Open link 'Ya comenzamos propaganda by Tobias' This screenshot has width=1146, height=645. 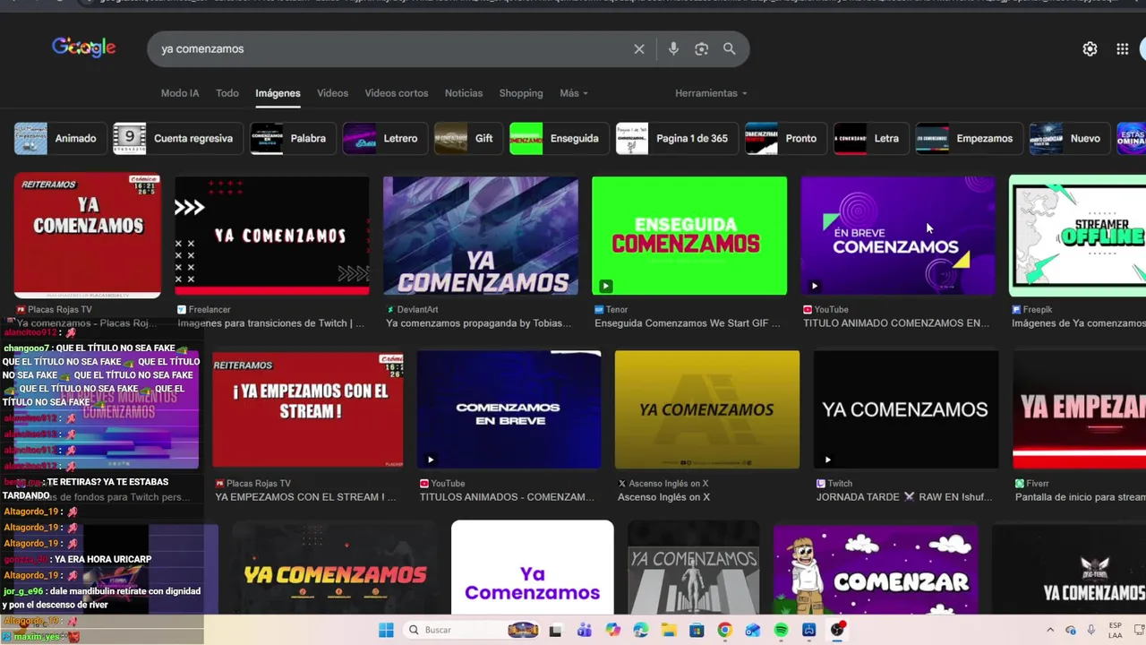478,323
